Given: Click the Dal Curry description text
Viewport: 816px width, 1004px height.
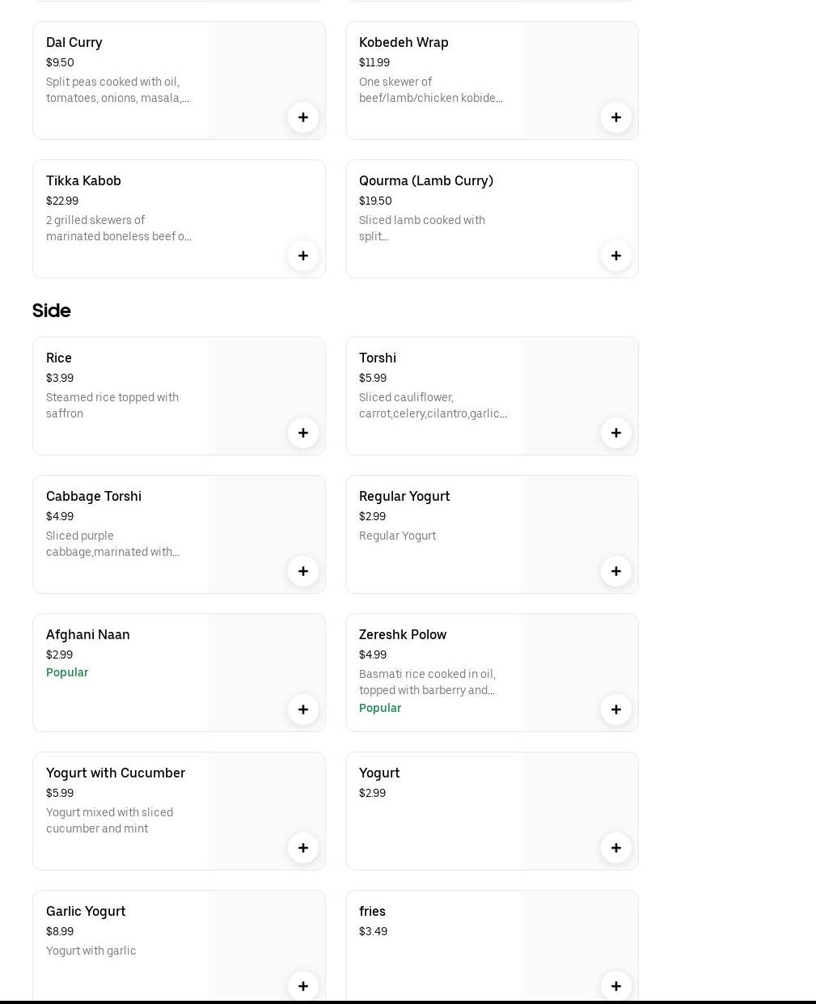Looking at the screenshot, I should tap(117, 90).
